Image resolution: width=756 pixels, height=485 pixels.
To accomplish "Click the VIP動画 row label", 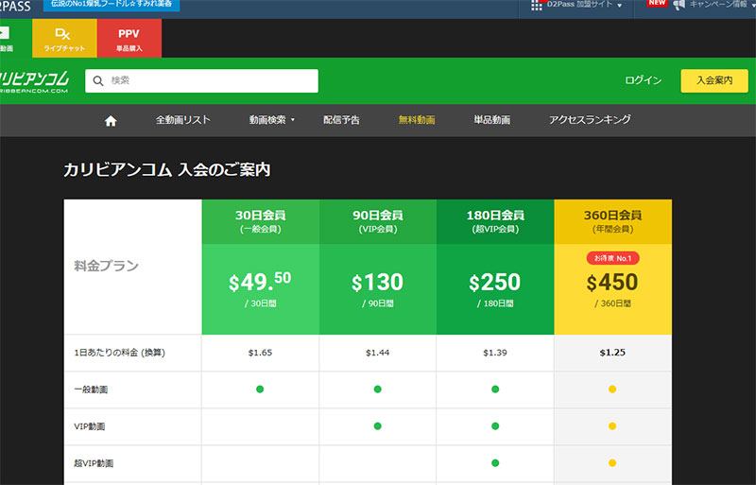I will pos(90,426).
